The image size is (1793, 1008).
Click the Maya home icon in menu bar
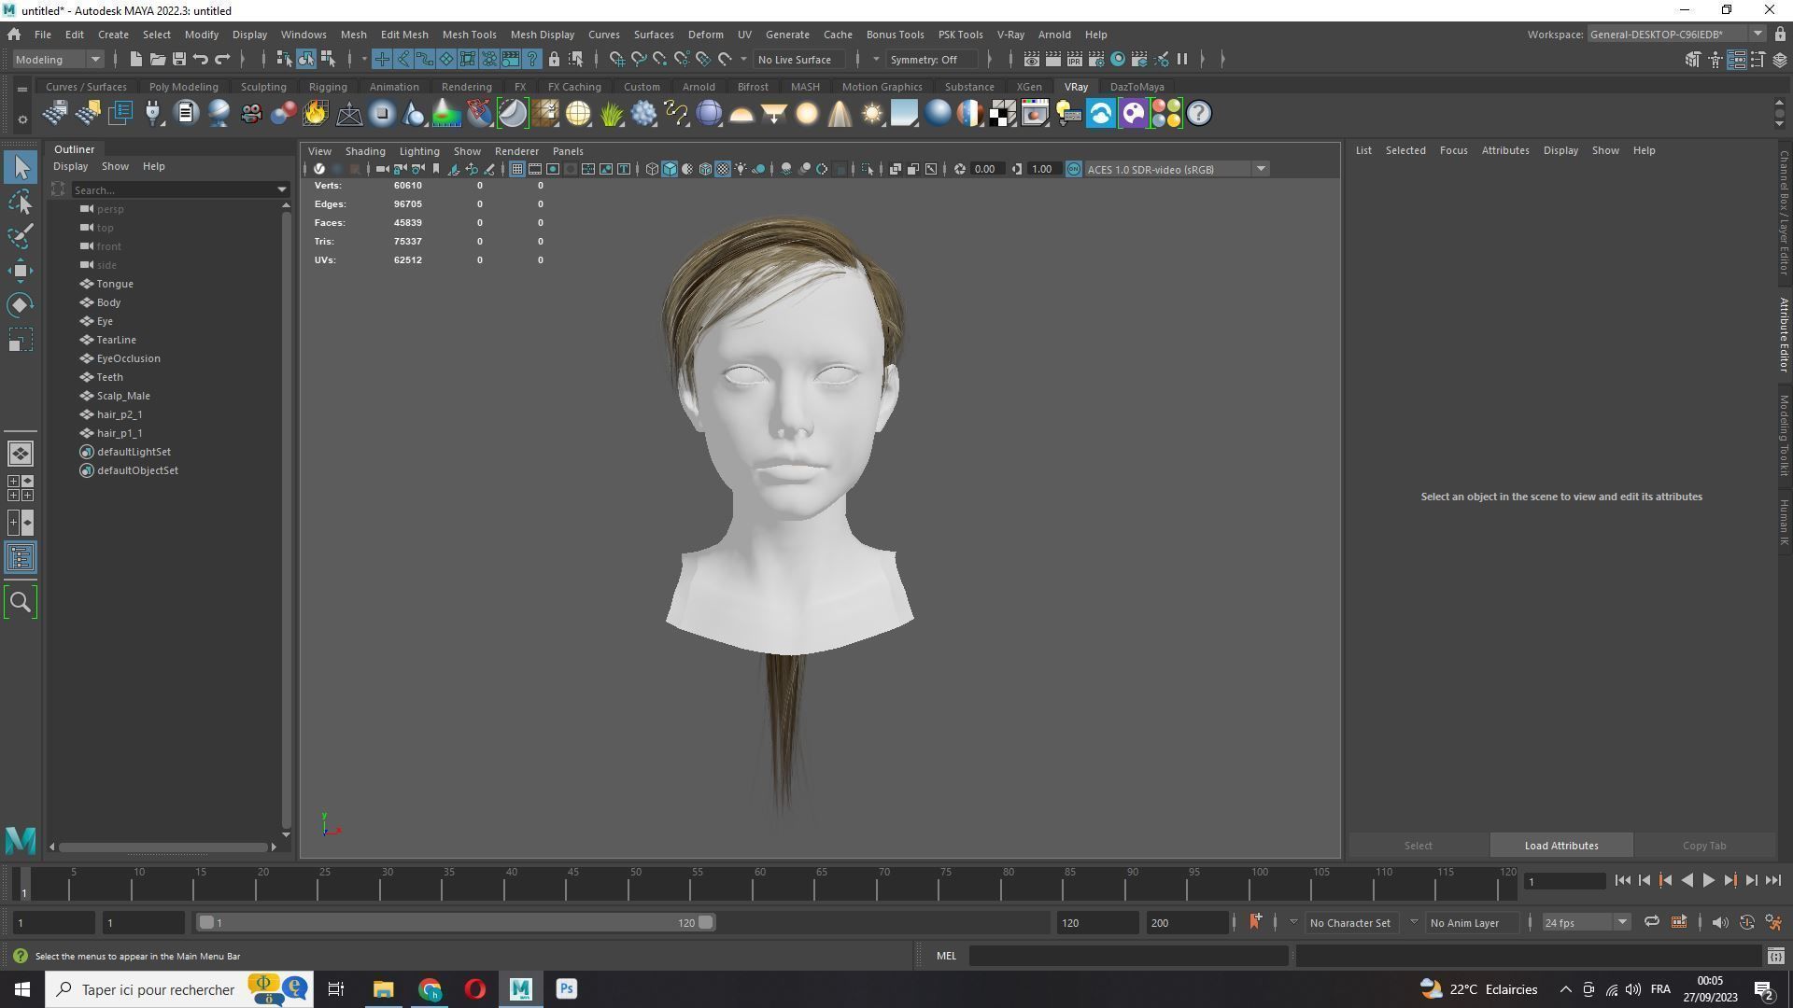click(14, 35)
